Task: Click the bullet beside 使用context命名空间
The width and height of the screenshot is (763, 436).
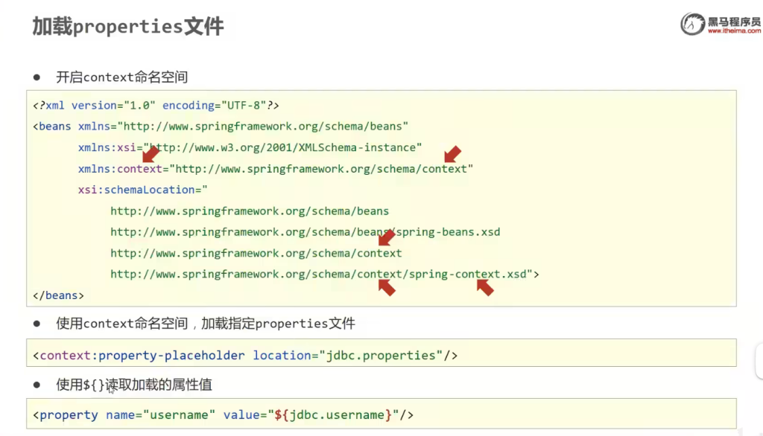Action: (36, 324)
